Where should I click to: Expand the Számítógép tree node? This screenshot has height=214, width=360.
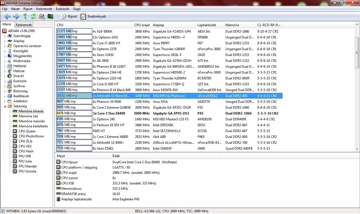pyautogui.click(x=5, y=36)
